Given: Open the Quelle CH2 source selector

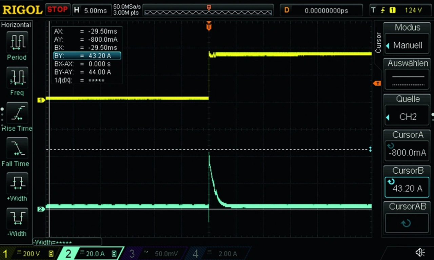Looking at the screenshot, I should click(x=407, y=117).
